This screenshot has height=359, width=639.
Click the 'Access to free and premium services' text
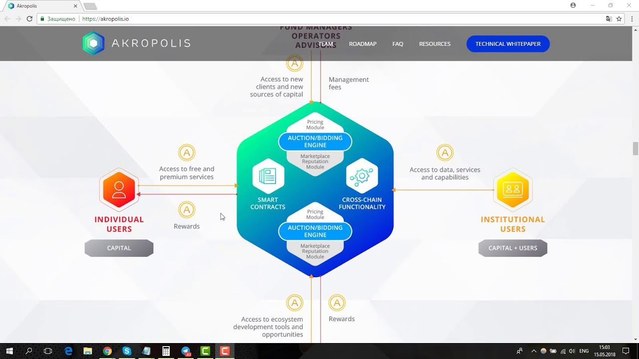(x=187, y=173)
